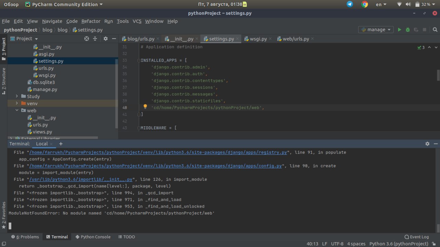Open the VCS menu

(137, 21)
